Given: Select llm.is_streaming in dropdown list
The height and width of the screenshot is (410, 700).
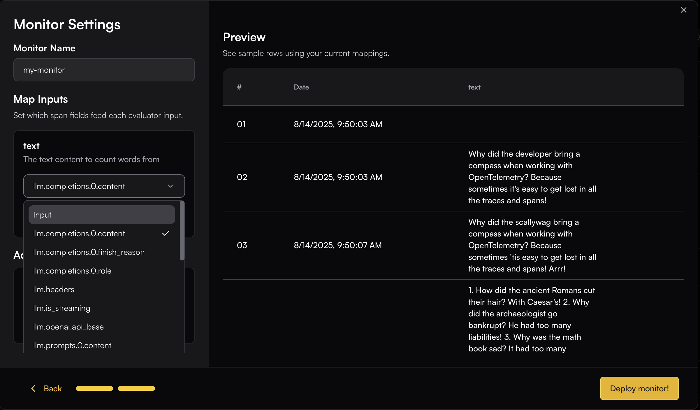Looking at the screenshot, I should [62, 308].
